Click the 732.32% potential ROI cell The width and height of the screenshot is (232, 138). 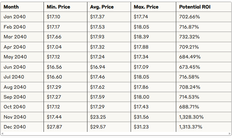point(189,37)
